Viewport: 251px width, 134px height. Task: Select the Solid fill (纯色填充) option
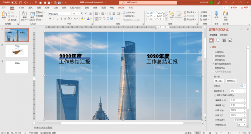click(213, 56)
